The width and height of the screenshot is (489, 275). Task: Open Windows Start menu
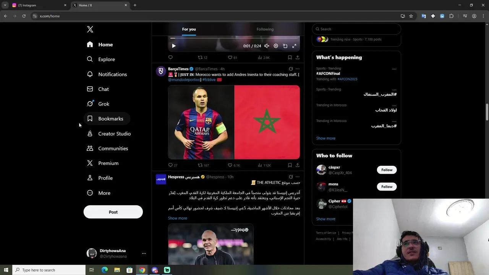pos(6,270)
